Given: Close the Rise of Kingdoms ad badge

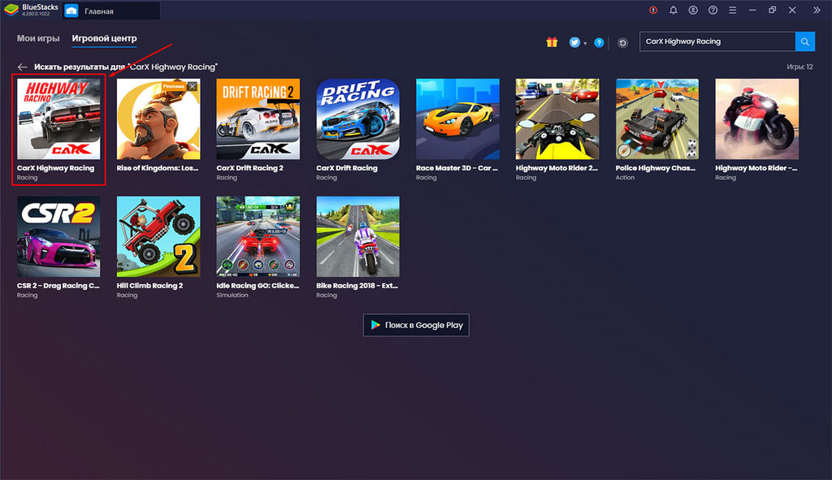Looking at the screenshot, I should (x=193, y=86).
